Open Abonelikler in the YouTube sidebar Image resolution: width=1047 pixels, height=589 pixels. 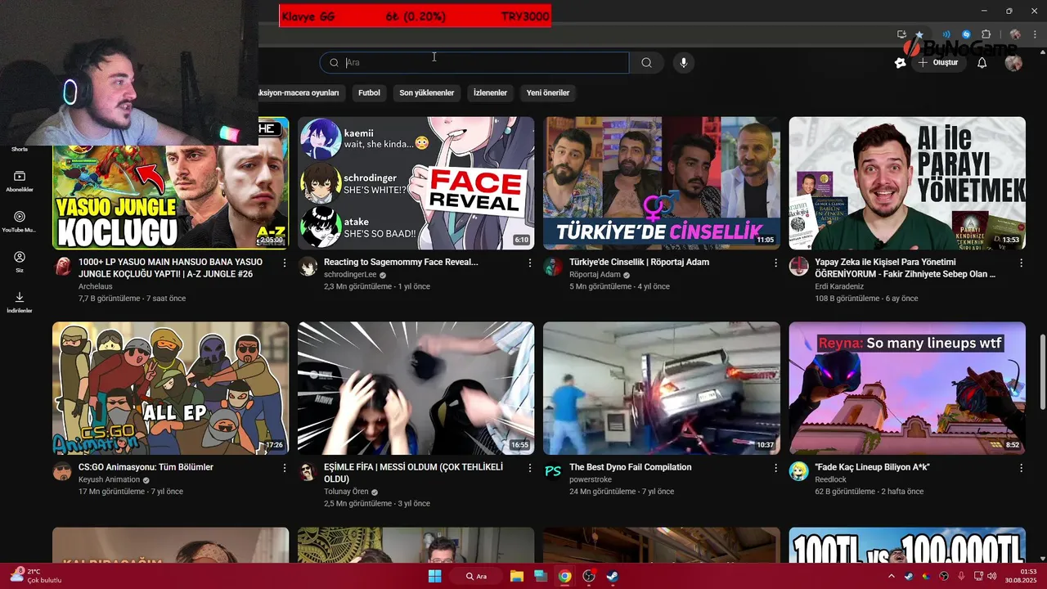(x=20, y=182)
